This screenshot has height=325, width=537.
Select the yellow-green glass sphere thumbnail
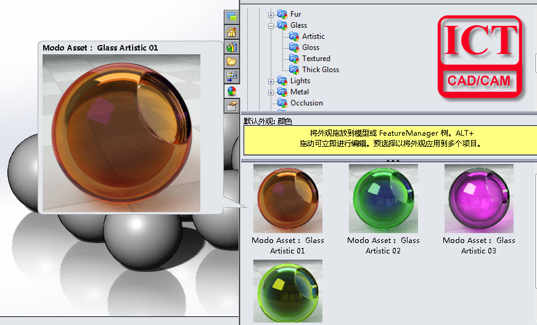click(x=288, y=291)
